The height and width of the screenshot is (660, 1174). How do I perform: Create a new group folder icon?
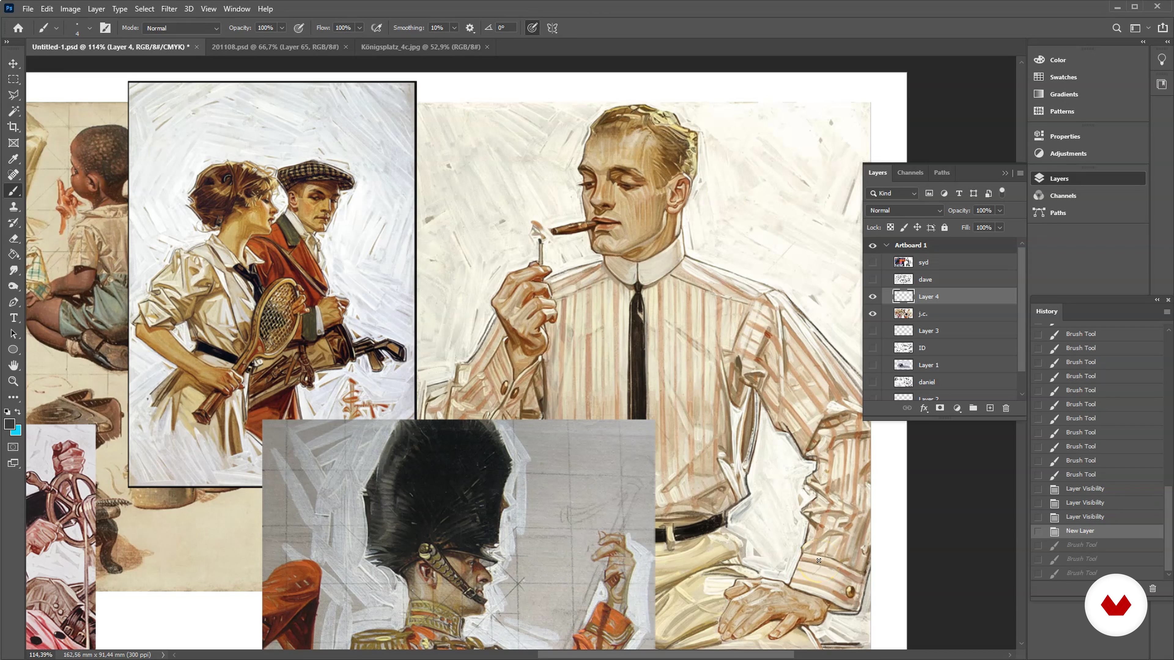[x=973, y=408]
